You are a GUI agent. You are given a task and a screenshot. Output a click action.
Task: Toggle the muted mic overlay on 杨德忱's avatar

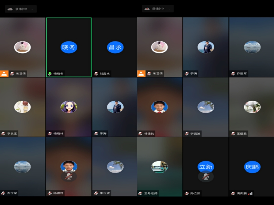[x=69, y=176]
